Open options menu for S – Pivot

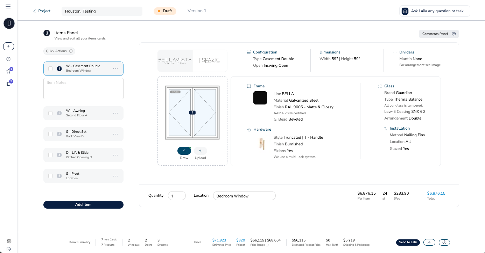click(115, 176)
